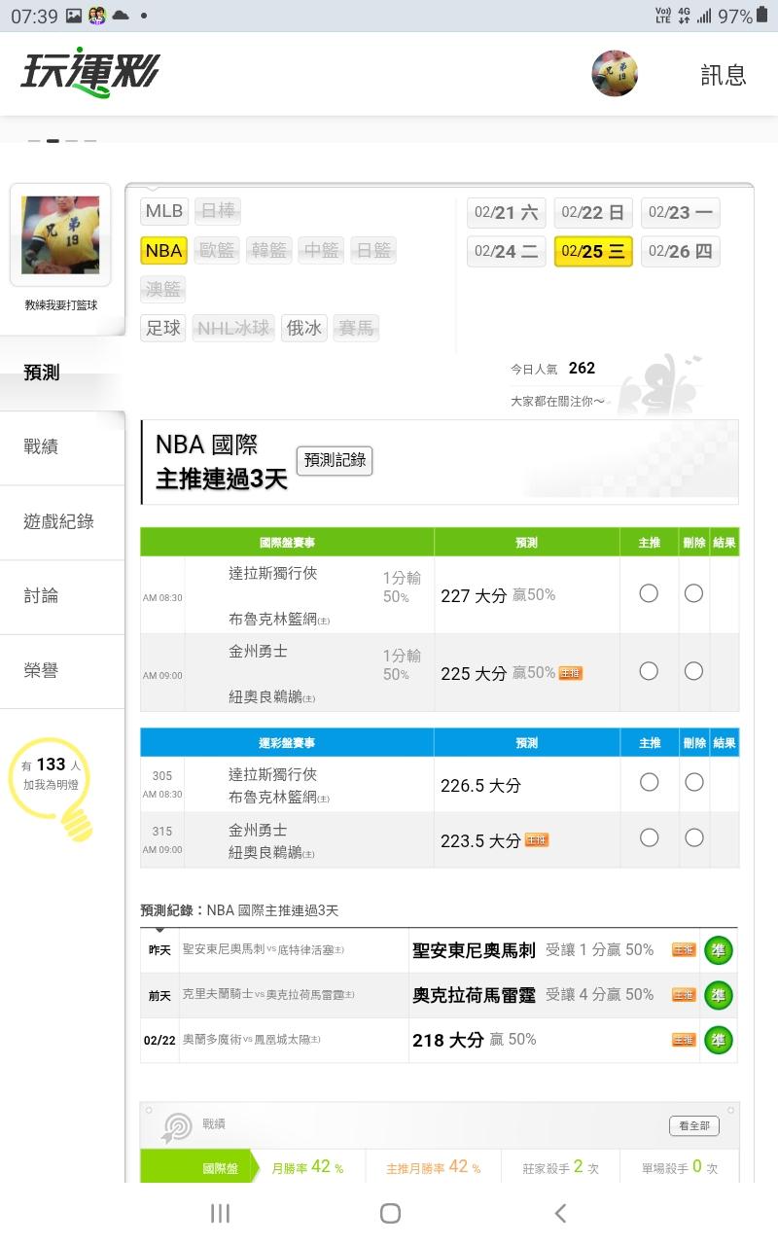Tap the Android home button
The height and width of the screenshot is (1245, 778).
(390, 1213)
